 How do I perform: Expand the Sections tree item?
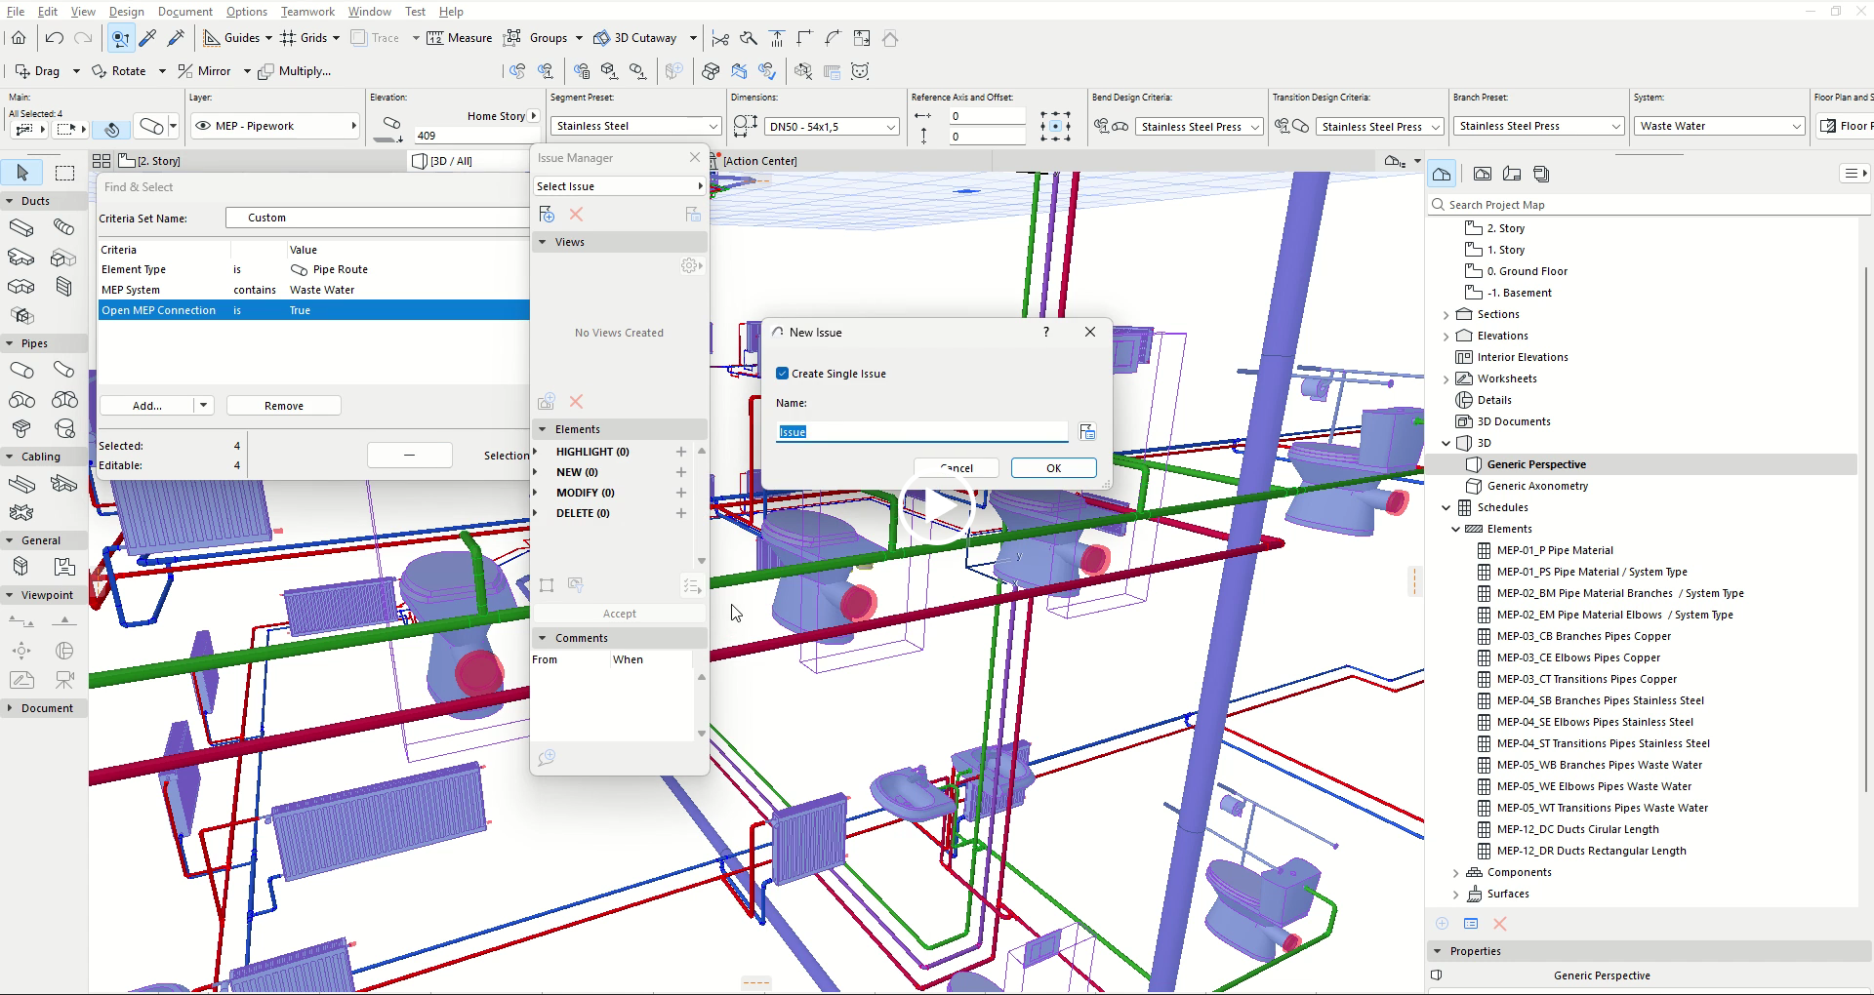[1446, 315]
